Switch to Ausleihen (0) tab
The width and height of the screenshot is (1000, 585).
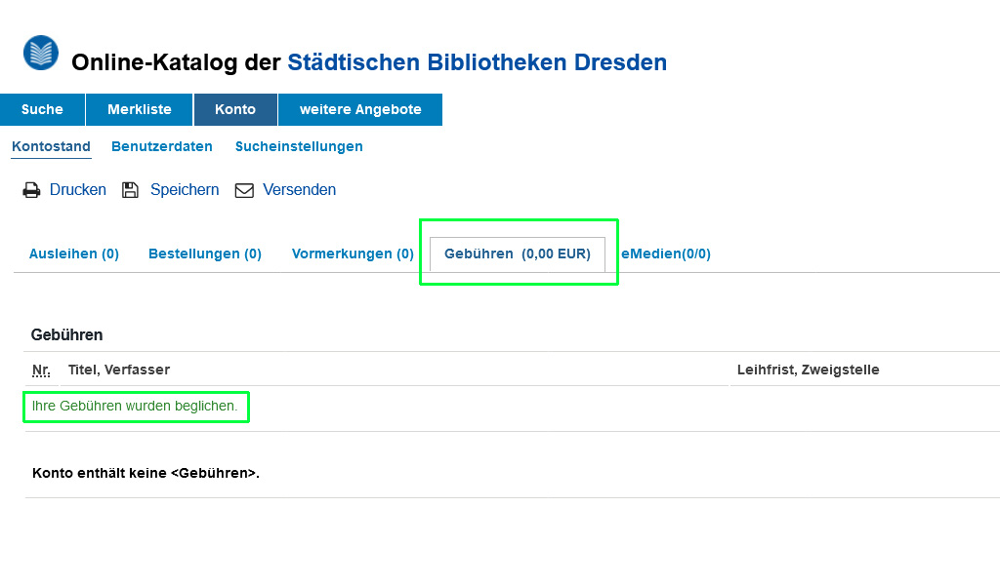74,254
